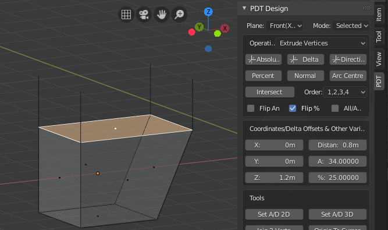This screenshot has width=388, height=230.
Task: Open the Item sidebar tab
Action: (379, 15)
